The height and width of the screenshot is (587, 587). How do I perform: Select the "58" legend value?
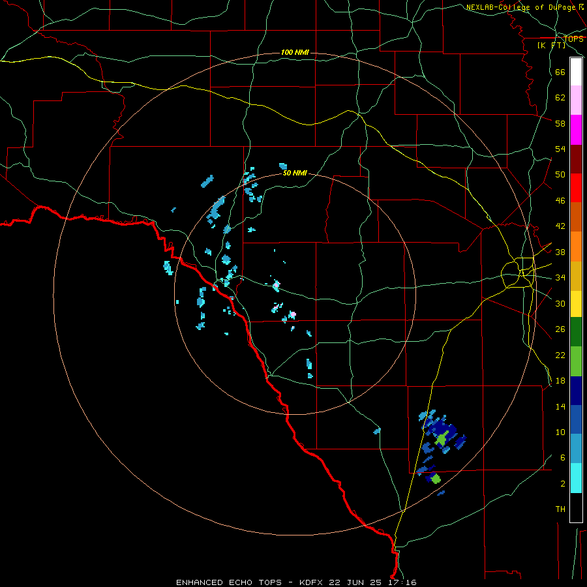(560, 123)
